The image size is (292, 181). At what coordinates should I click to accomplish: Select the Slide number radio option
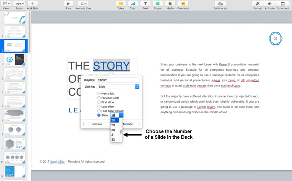coord(99,115)
